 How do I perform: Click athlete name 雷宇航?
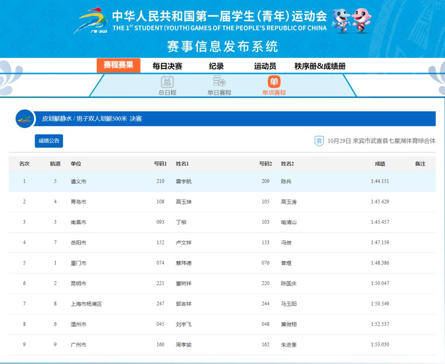[x=184, y=182]
